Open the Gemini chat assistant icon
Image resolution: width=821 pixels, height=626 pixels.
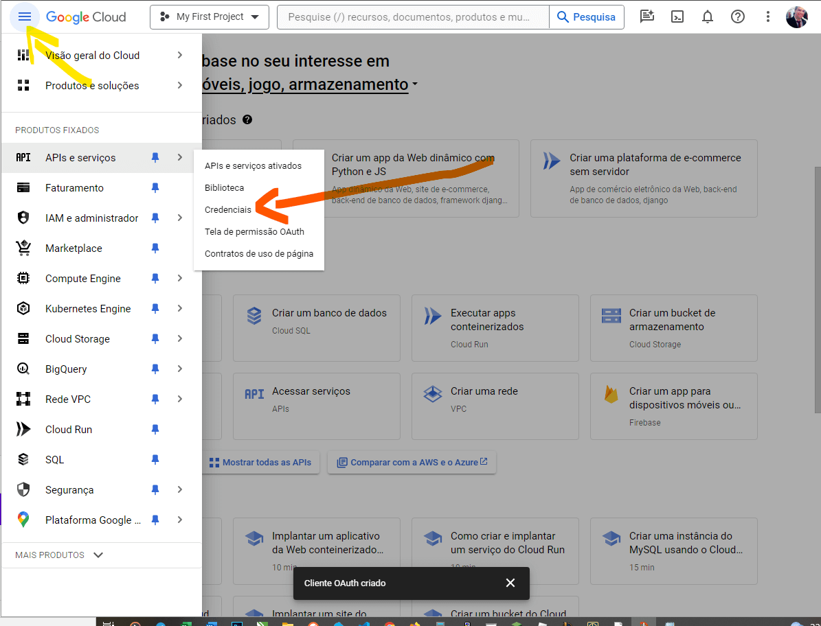646,17
